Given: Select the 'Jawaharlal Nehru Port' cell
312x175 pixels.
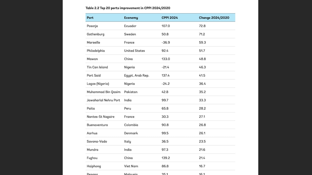Looking at the screenshot, I should tap(103, 100).
